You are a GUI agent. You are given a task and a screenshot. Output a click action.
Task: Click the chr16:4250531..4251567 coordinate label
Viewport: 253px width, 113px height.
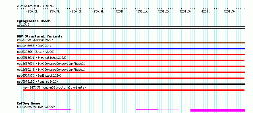36,6
